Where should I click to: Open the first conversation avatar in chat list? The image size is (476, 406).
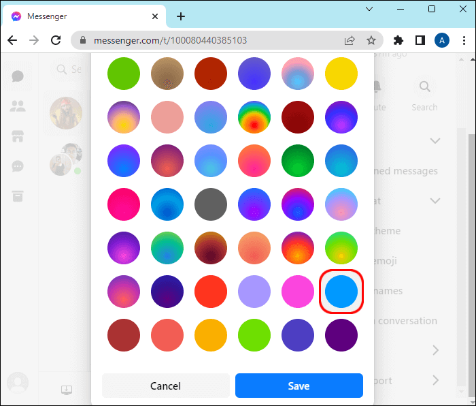tap(66, 113)
